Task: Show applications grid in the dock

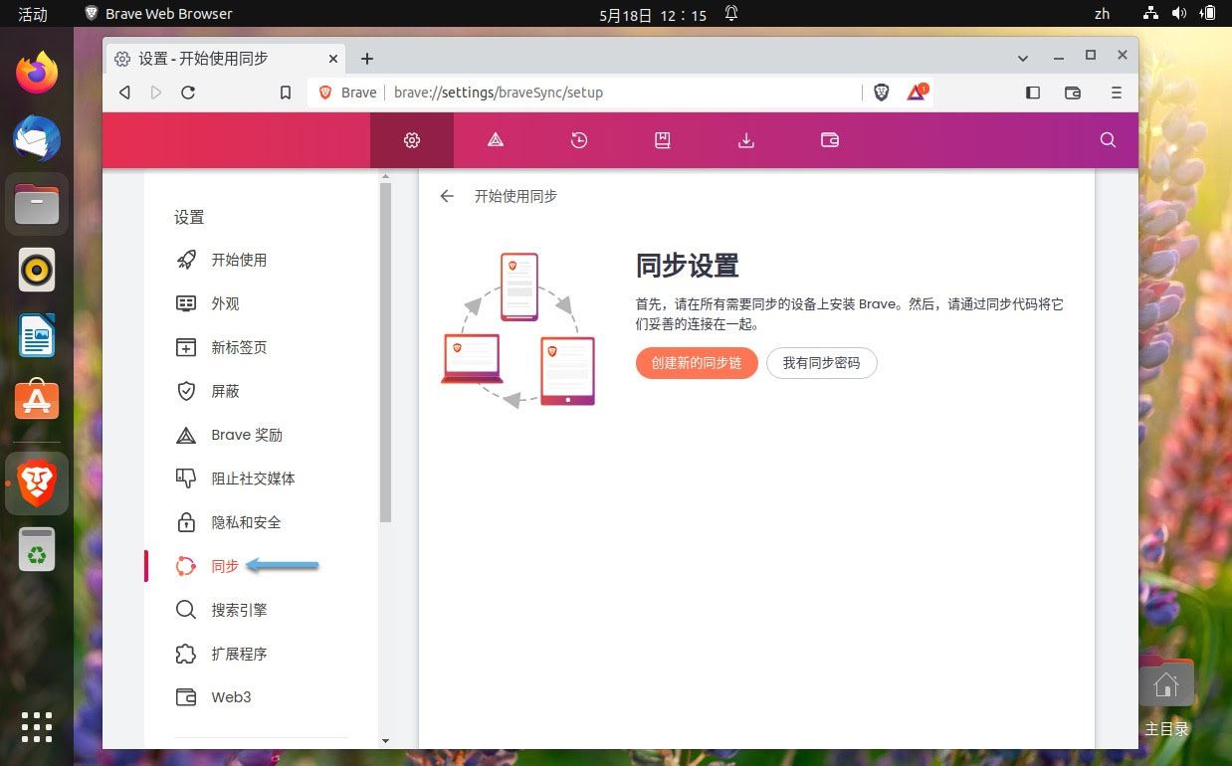Action: click(x=37, y=727)
